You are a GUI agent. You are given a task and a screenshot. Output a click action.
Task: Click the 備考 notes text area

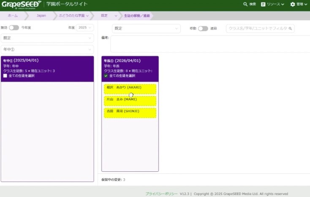tap(210, 44)
